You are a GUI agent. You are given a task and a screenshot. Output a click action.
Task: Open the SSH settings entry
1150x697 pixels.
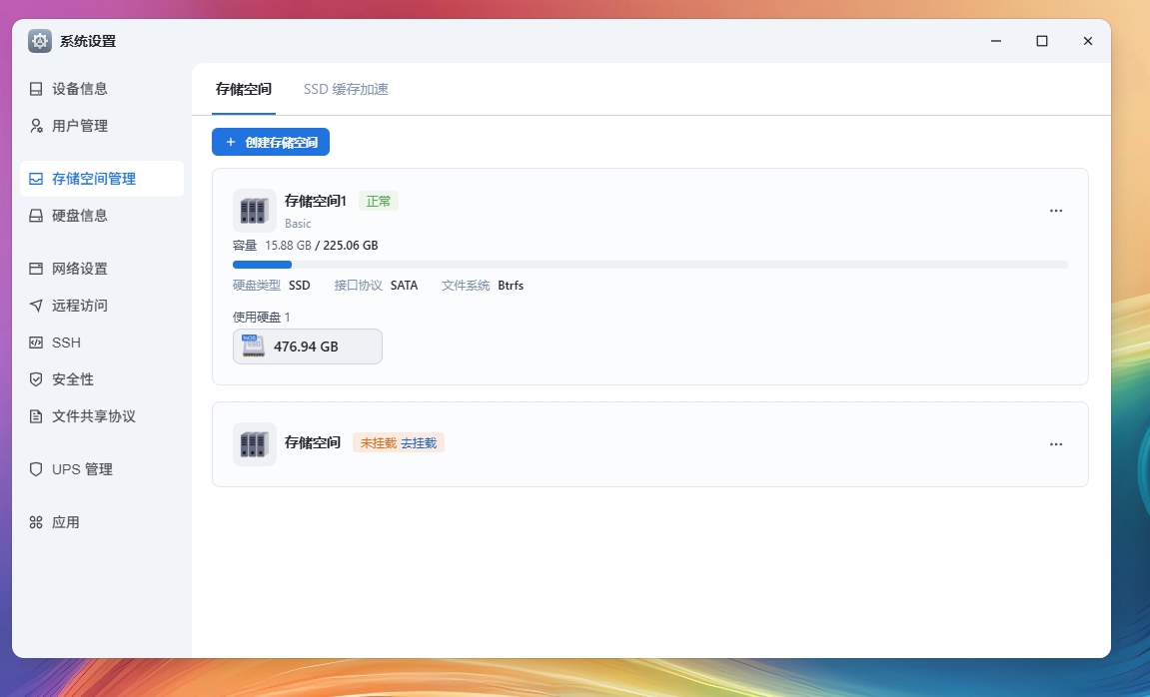point(102,343)
